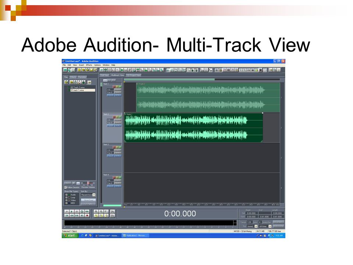Uncheck the Follow Session checkbox

(65, 187)
